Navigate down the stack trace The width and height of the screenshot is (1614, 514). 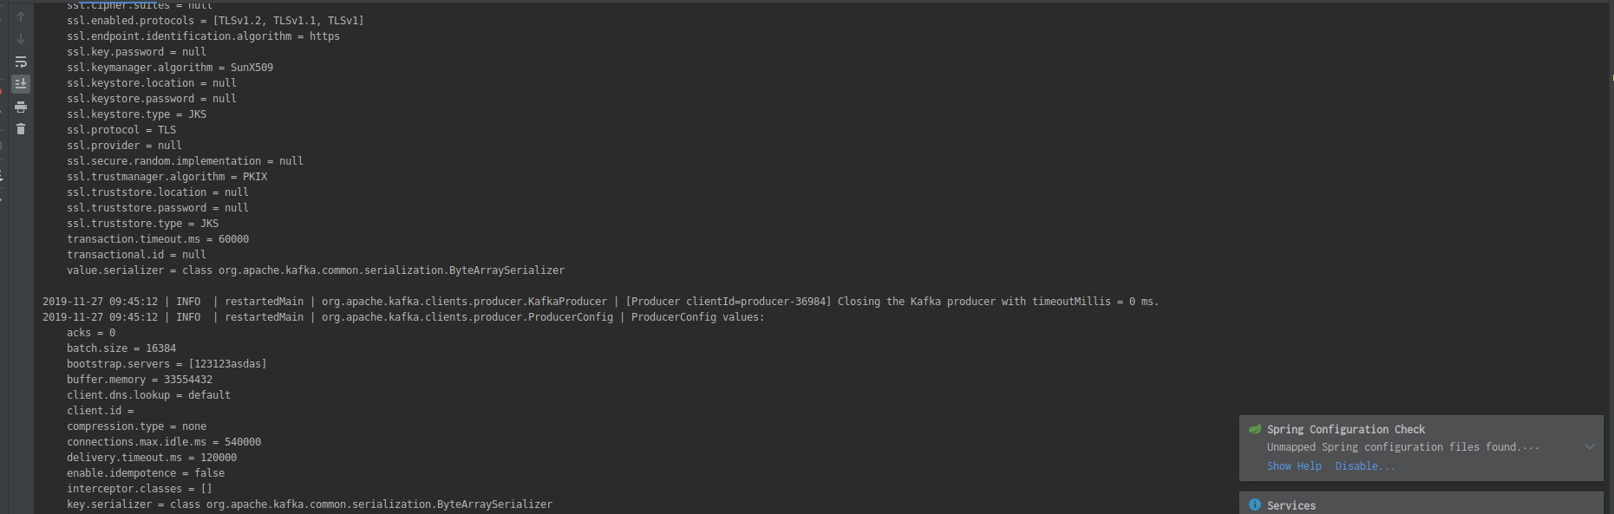pos(20,37)
